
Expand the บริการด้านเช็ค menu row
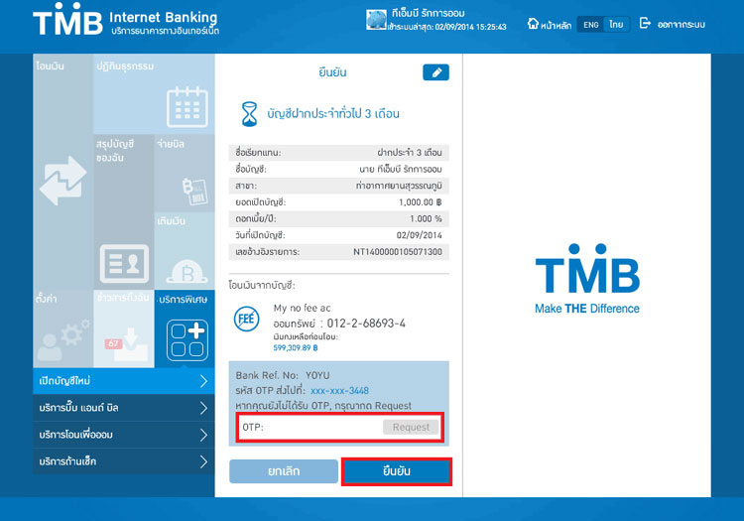[x=121, y=461]
